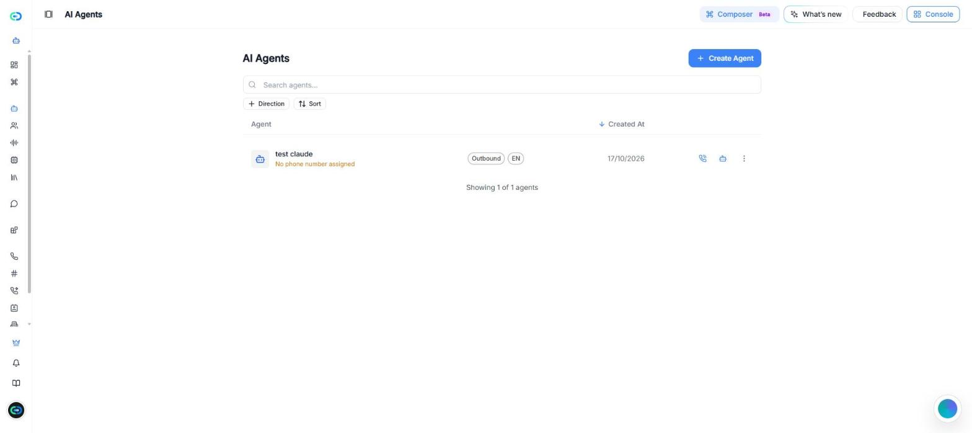Open the contact card icon in sidebar

pyautogui.click(x=14, y=308)
